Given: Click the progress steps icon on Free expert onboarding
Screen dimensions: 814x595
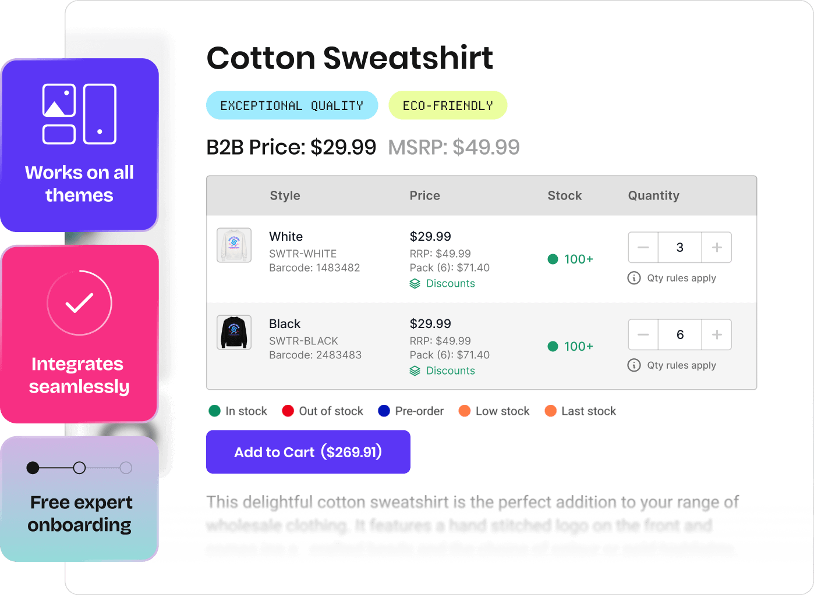Looking at the screenshot, I should (x=79, y=467).
